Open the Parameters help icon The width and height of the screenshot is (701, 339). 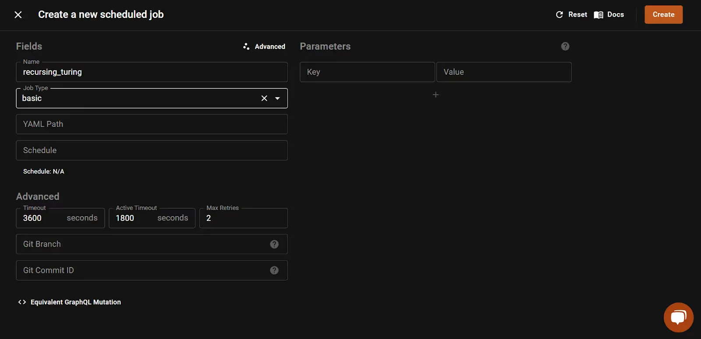coord(565,46)
